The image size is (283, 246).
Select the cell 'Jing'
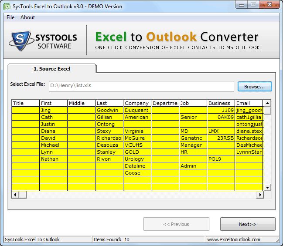pyautogui.click(x=54, y=110)
